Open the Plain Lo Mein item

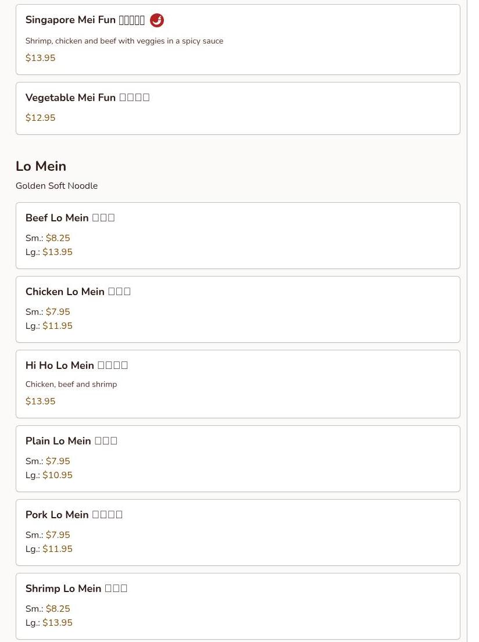coord(58,441)
